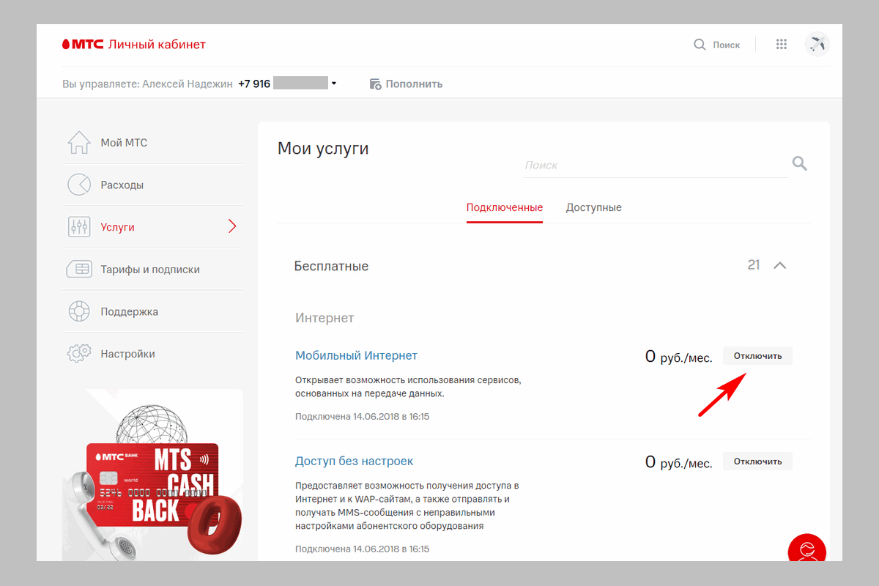
Task: Disable Доступ без настроек with Отключить
Action: tap(757, 461)
